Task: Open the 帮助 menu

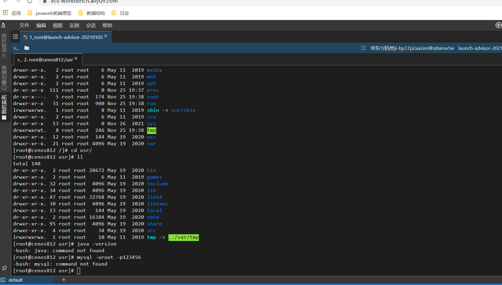Action: point(107,26)
